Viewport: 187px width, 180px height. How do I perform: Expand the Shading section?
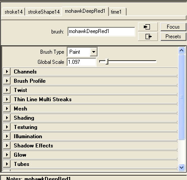[7, 118]
